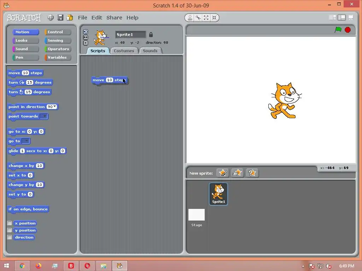This screenshot has height=271, width=362.
Task: Select the Control block category
Action: 58,32
